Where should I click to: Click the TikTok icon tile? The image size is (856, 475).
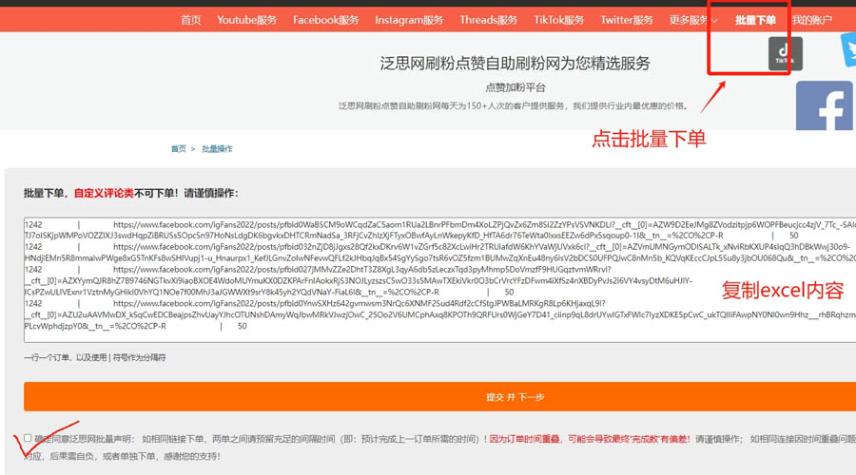785,54
